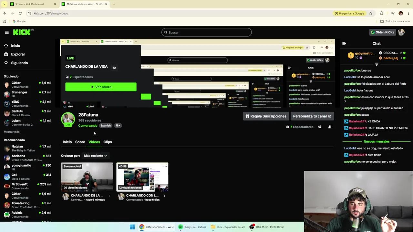Click LucGold username in hola flacuna message
Viewport: 413px width, 232px height.
(350, 91)
